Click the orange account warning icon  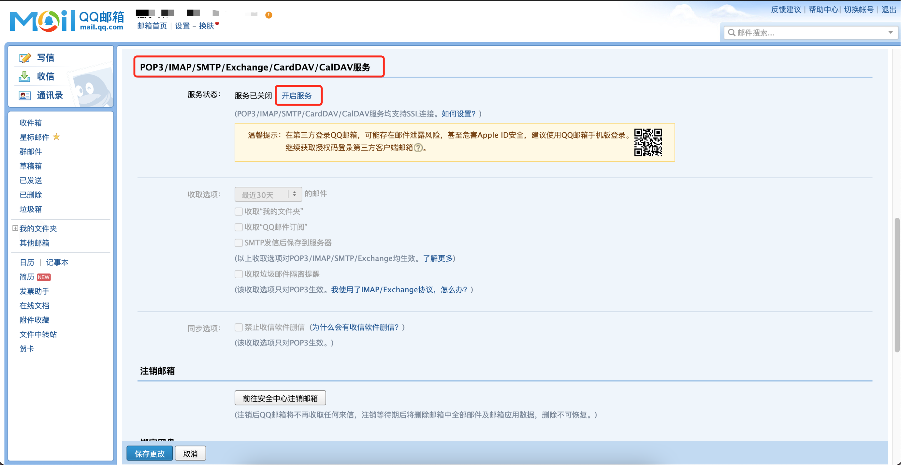point(269,15)
